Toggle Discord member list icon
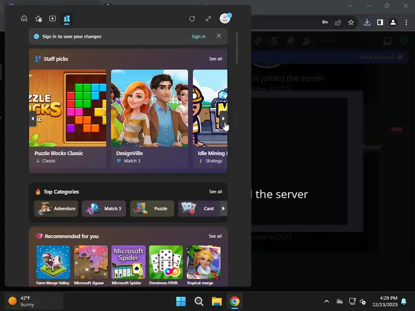 (306, 41)
